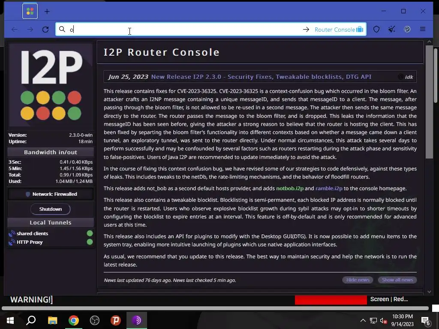Click the network tray icon
The height and width of the screenshot is (329, 439).
tap(373, 320)
